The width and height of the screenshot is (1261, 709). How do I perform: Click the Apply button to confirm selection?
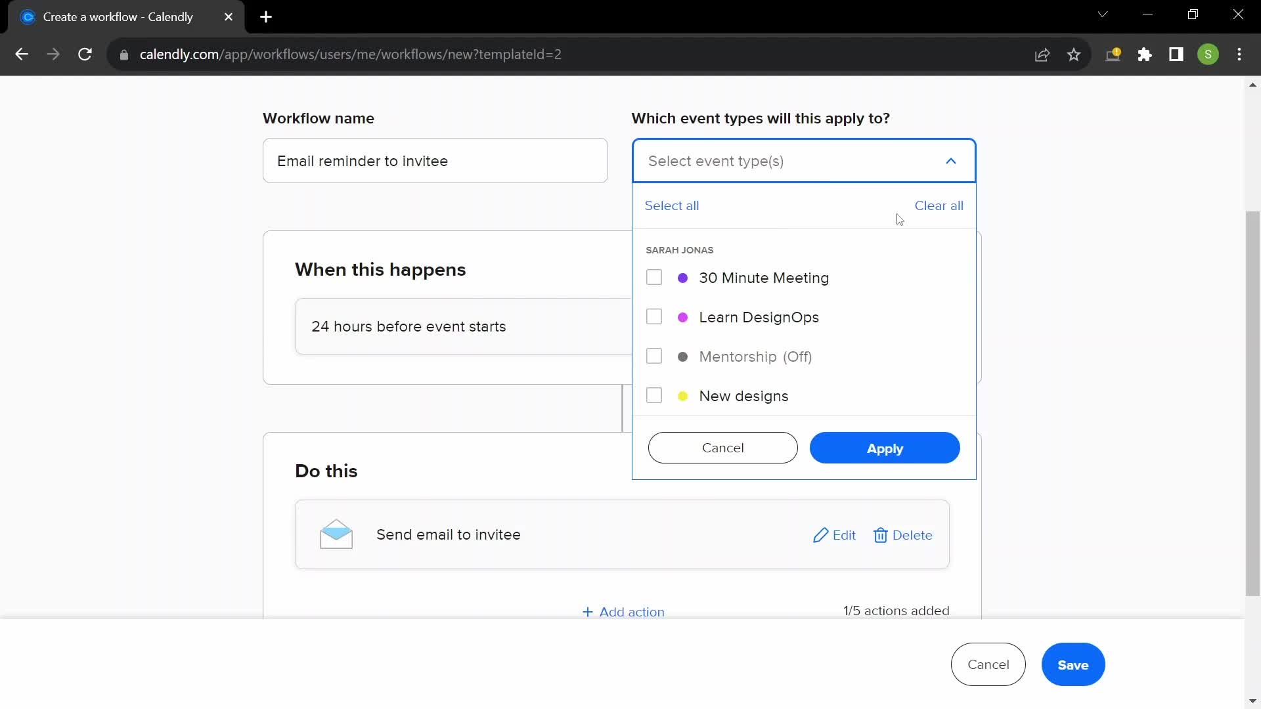[885, 448]
